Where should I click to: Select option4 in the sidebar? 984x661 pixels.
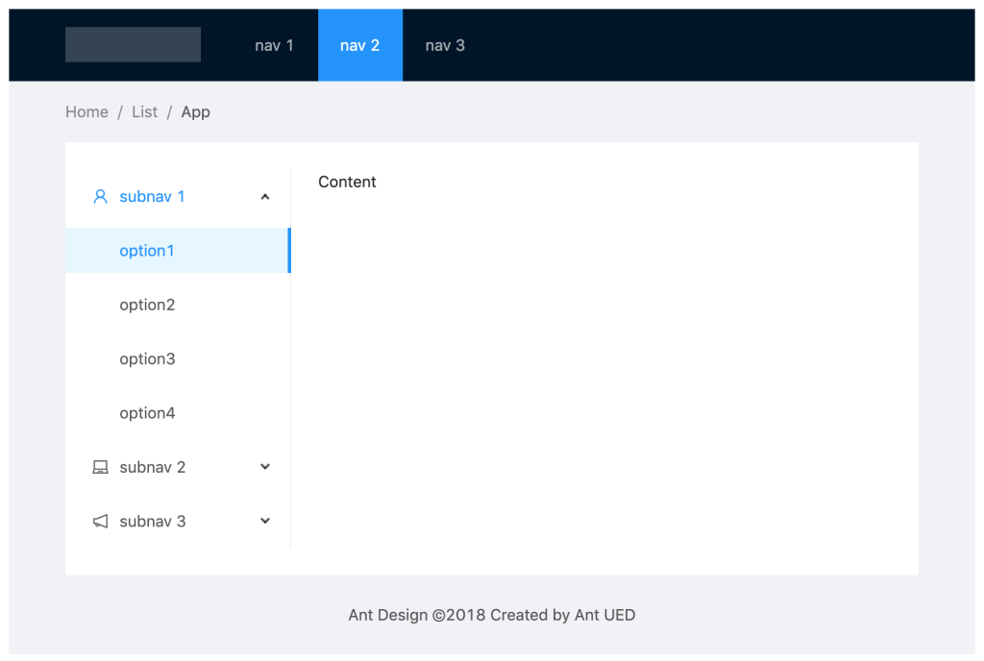[x=147, y=412]
